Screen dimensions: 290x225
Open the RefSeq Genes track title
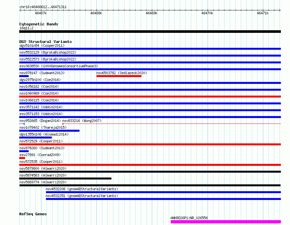[33, 214]
